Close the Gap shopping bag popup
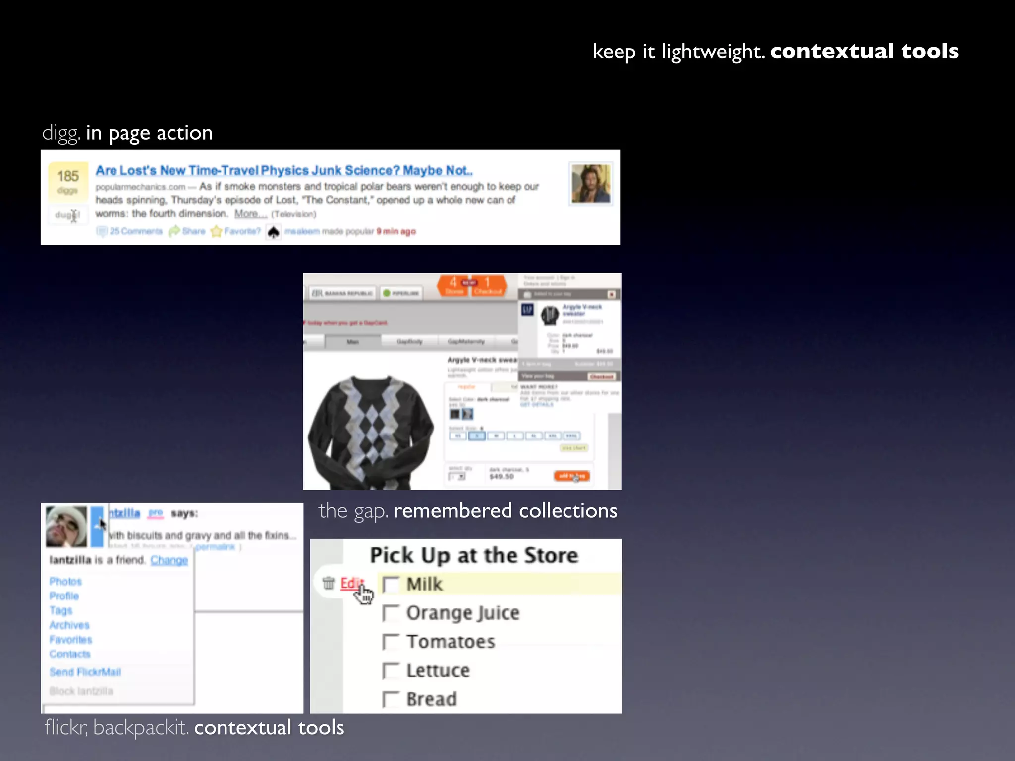Viewport: 1015px width, 761px height. click(612, 294)
